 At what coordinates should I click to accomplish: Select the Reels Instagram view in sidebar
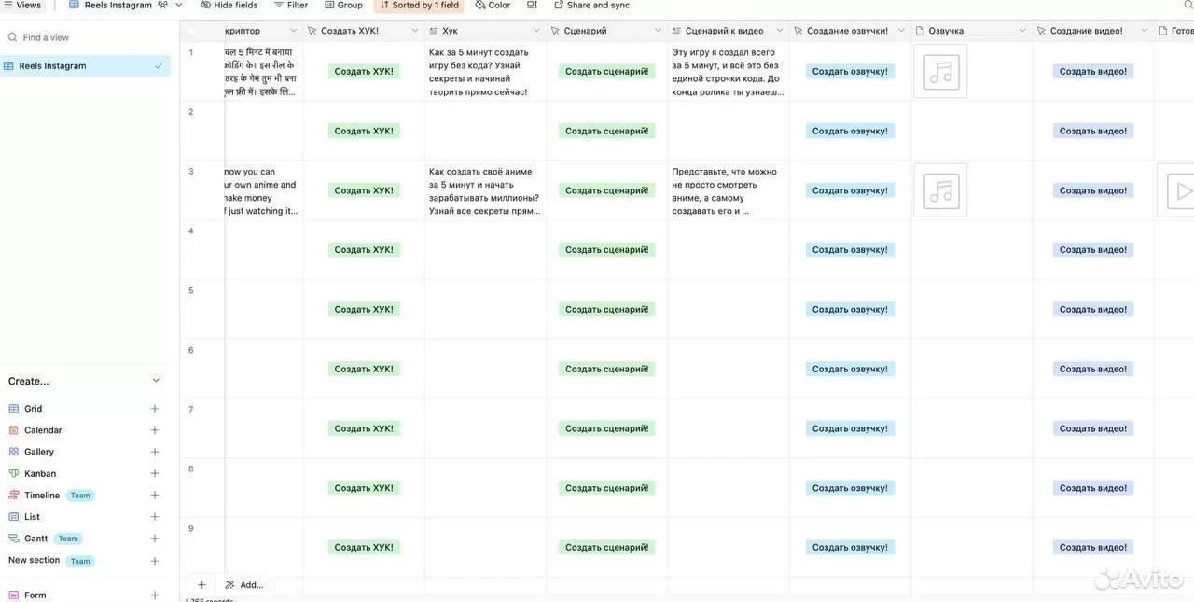[85, 66]
